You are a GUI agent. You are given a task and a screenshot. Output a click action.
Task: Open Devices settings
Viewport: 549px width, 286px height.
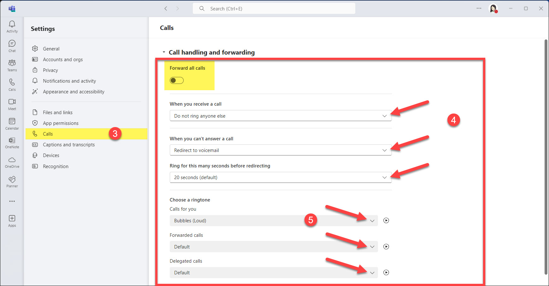pos(51,155)
